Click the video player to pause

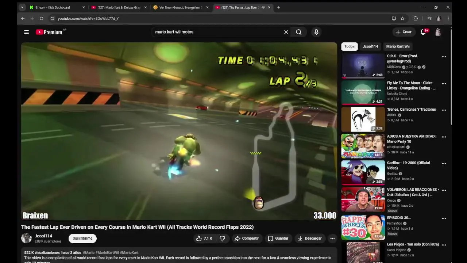[179, 131]
